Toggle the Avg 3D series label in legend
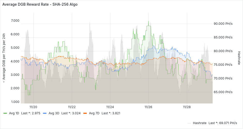Viewport: 243px width, 129px height. tap(54, 113)
